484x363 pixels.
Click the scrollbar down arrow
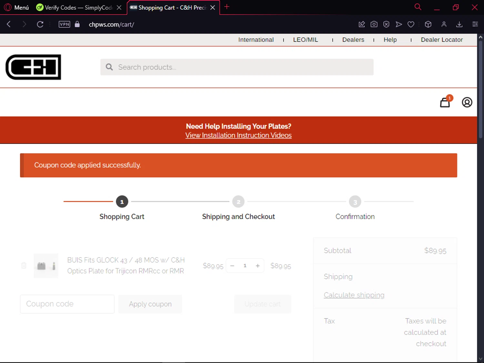[x=480, y=359]
